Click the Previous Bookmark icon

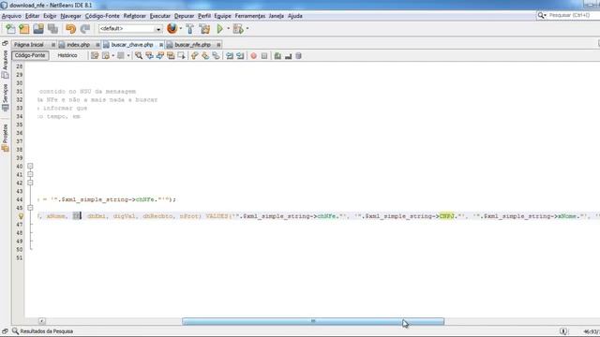(x=195, y=56)
